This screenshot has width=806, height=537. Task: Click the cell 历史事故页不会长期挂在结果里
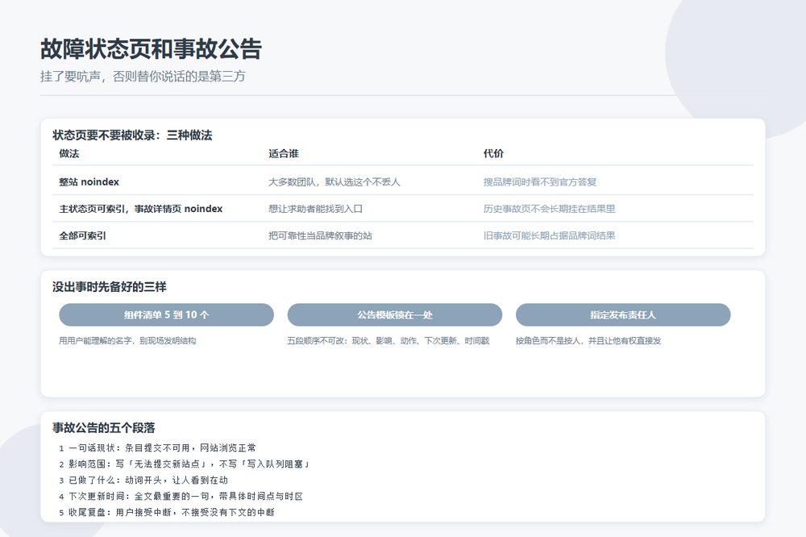tap(549, 209)
